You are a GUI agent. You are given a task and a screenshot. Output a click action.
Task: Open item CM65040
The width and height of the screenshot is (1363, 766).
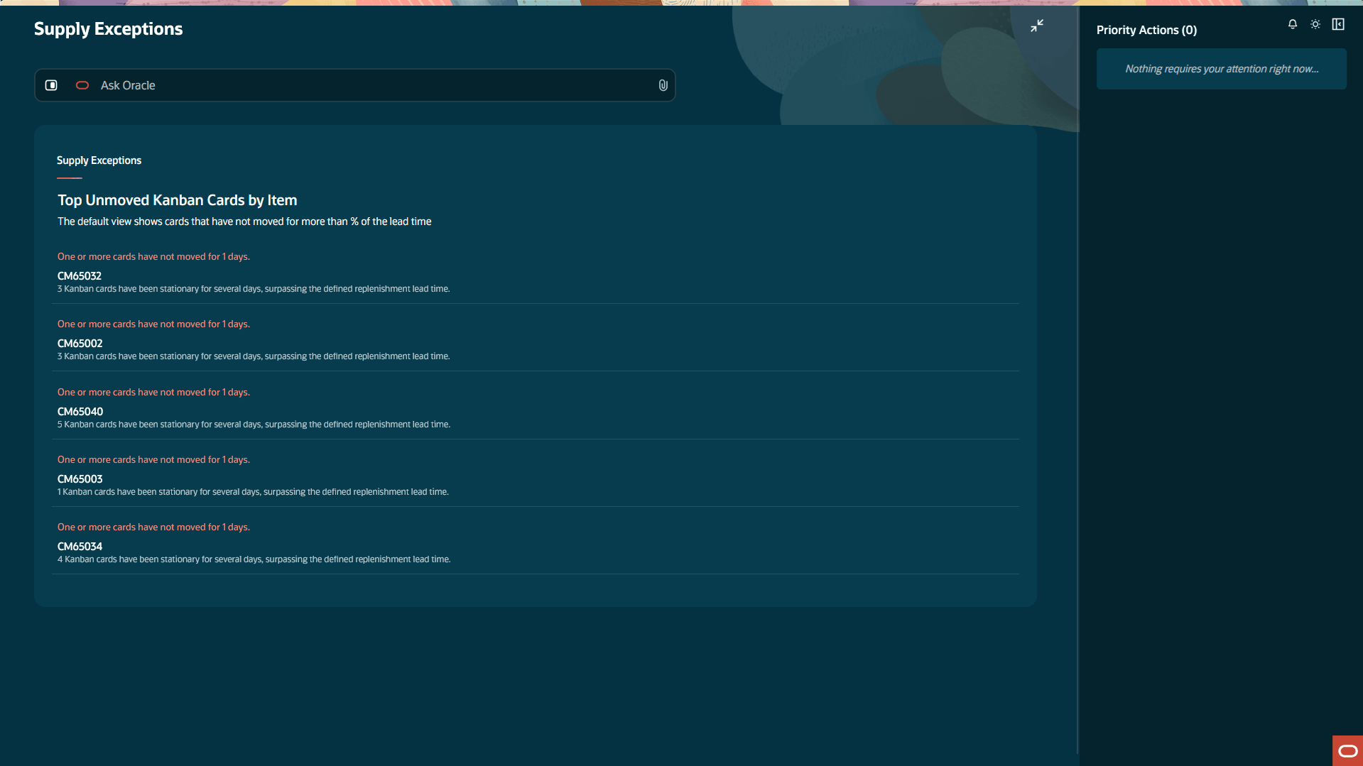[x=80, y=412]
